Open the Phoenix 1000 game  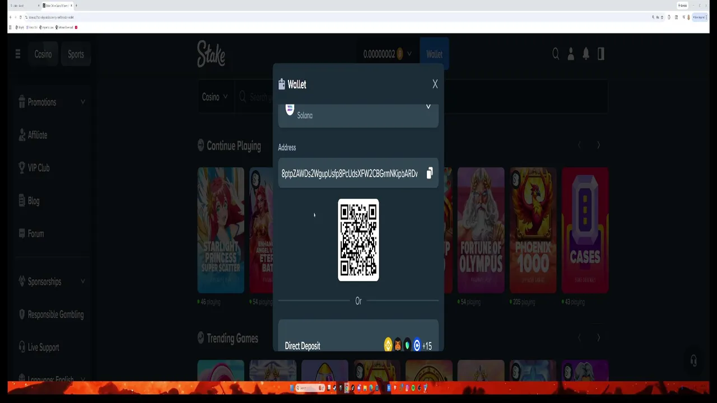click(x=533, y=230)
